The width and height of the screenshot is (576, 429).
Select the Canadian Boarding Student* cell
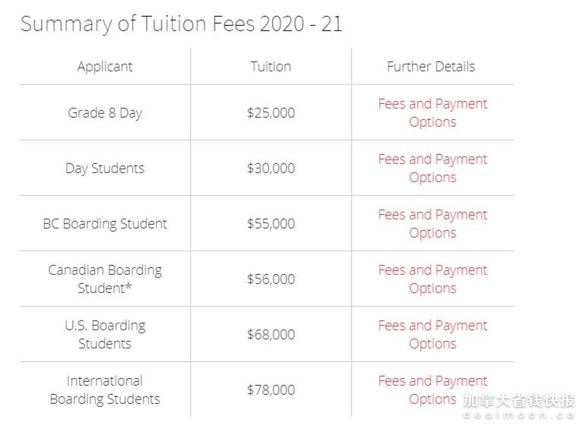tap(105, 279)
